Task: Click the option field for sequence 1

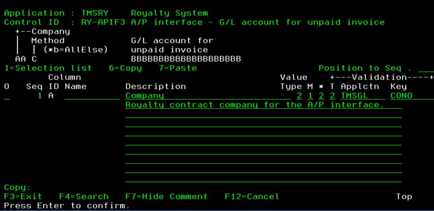Action: (x=7, y=96)
